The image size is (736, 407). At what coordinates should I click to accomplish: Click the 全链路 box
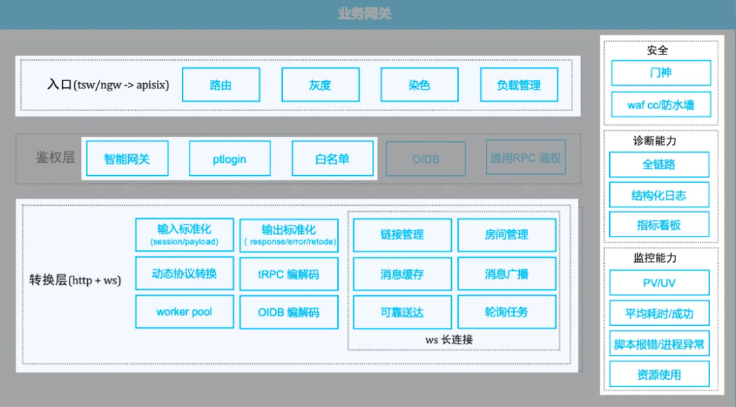pyautogui.click(x=659, y=164)
